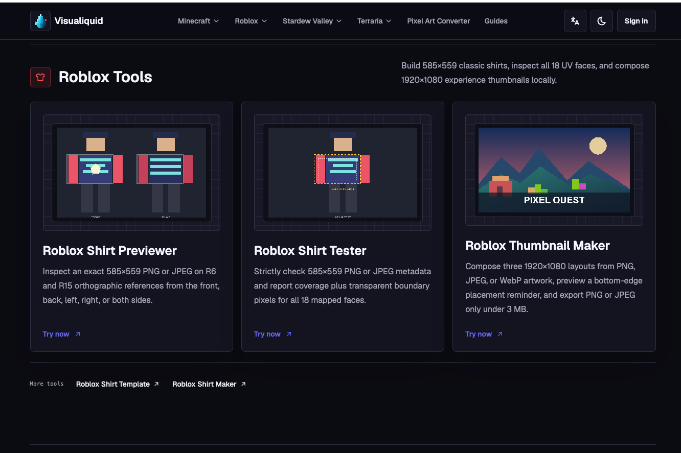Click the arrow icon next to Shirt Tester's Try now
This screenshot has height=453, width=681.
pyautogui.click(x=289, y=334)
